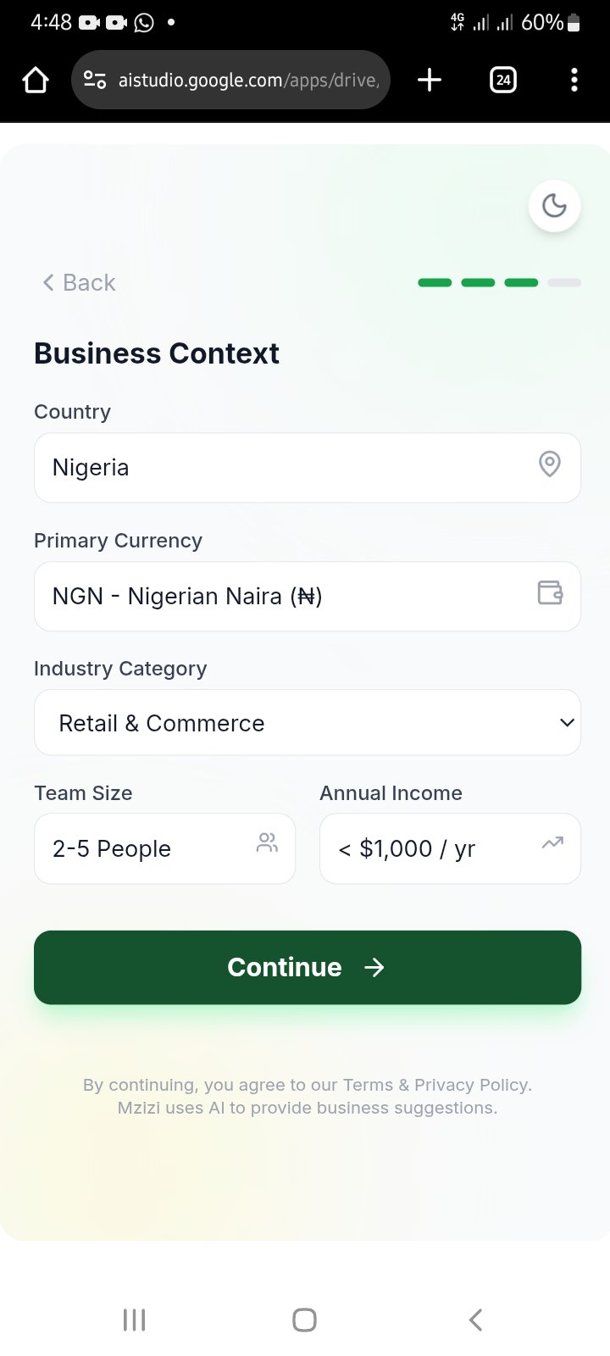Viewport: 610px width, 1356px height.
Task: Click the location pin icon in the Country field
Action: pyautogui.click(x=550, y=464)
